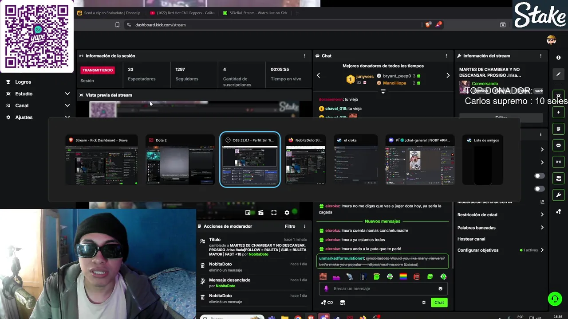The width and height of the screenshot is (568, 319).
Task: Click the green support headset bubble
Action: pos(555,299)
